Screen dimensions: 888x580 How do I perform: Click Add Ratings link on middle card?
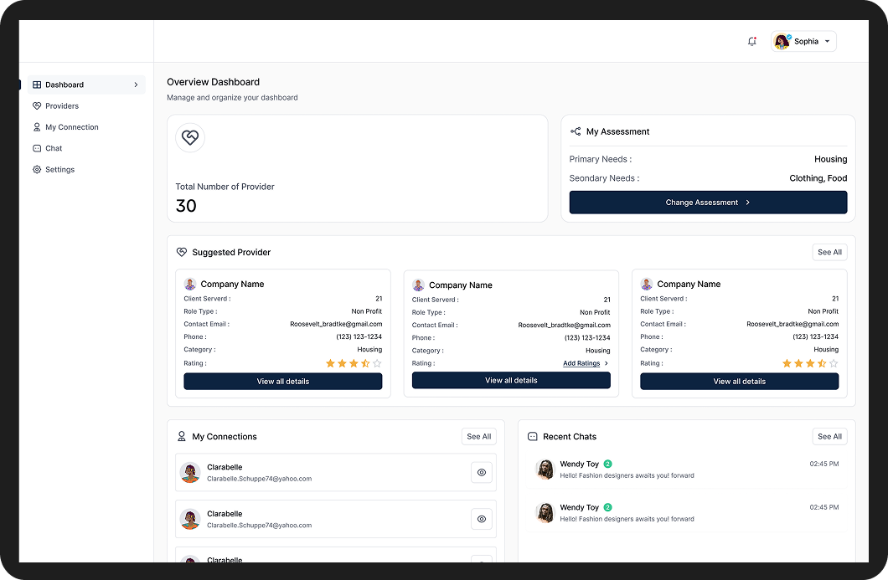(x=581, y=363)
